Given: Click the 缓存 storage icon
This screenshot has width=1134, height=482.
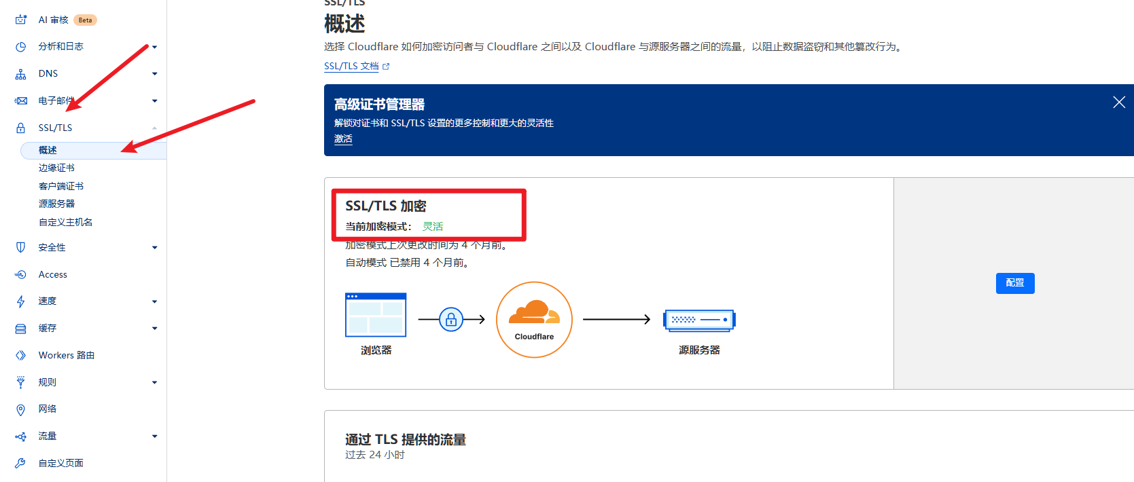Looking at the screenshot, I should tap(21, 329).
